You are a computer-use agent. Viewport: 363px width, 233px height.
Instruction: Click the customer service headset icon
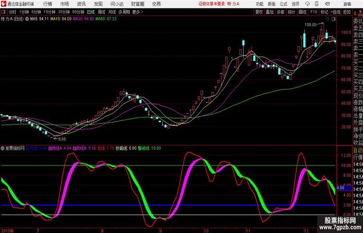[x=307, y=4]
